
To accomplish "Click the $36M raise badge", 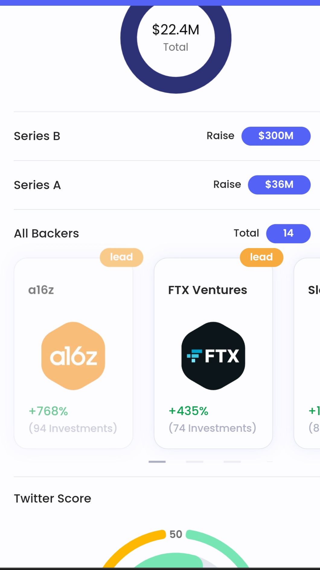I will tap(279, 185).
